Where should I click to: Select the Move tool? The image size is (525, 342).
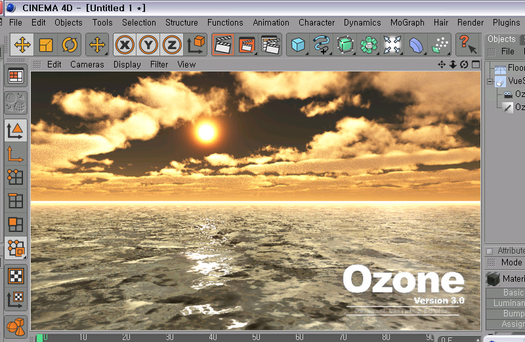(22, 45)
